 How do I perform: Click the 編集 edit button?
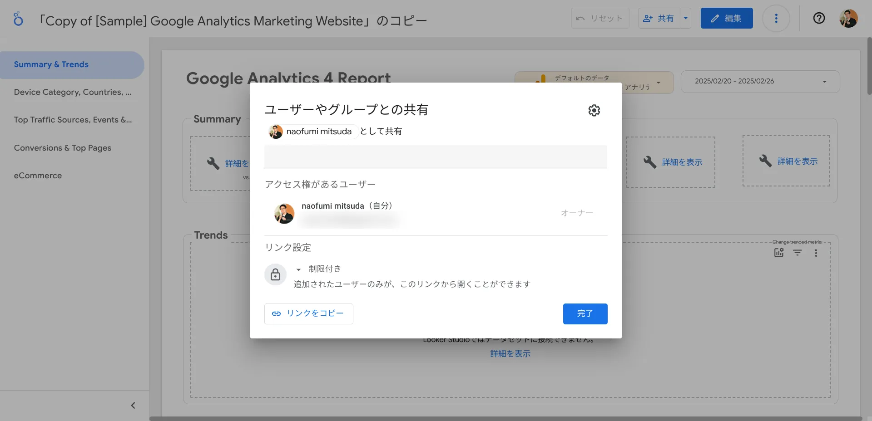point(727,18)
